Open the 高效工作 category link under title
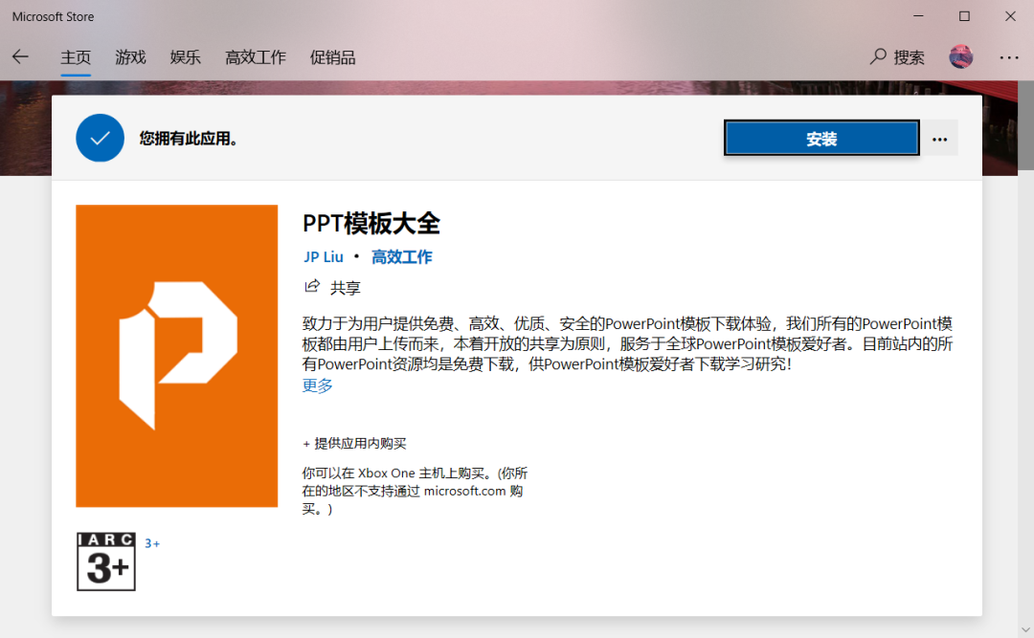The height and width of the screenshot is (638, 1034). pos(401,257)
